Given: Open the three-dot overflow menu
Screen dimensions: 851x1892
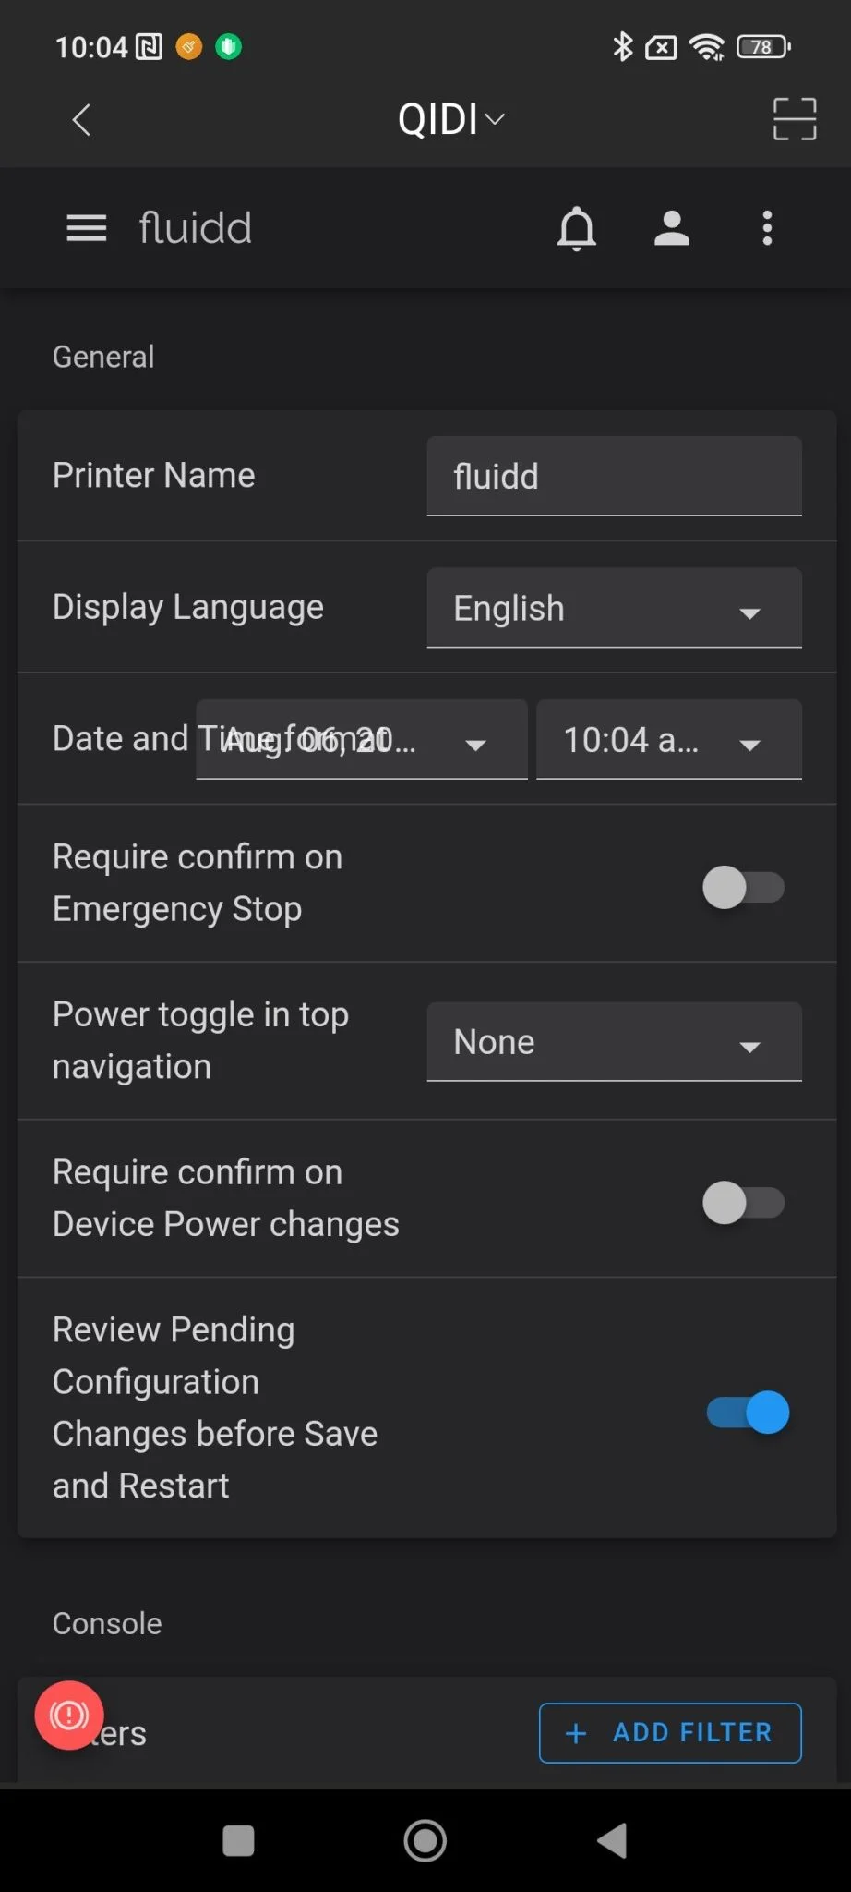Looking at the screenshot, I should click(x=767, y=228).
